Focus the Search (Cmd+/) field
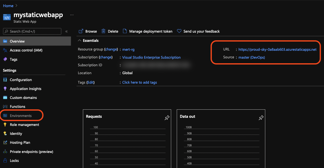 32,31
